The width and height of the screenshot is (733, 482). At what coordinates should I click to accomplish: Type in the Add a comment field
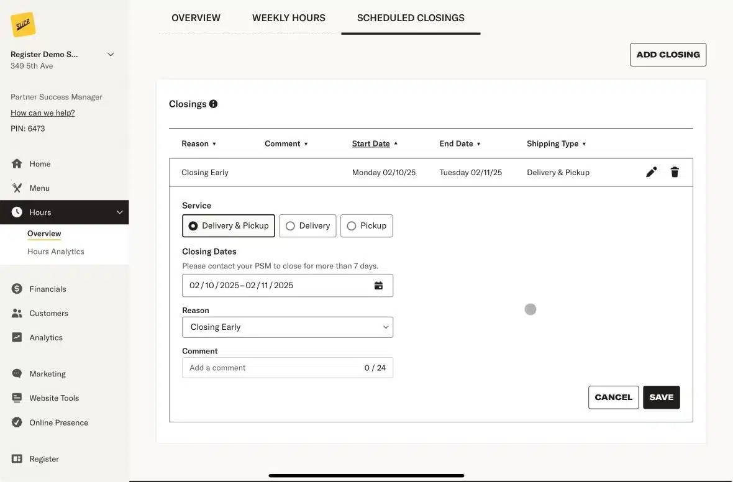click(261, 367)
